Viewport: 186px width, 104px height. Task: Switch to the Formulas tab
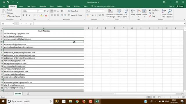pyautogui.click(x=43, y=6)
